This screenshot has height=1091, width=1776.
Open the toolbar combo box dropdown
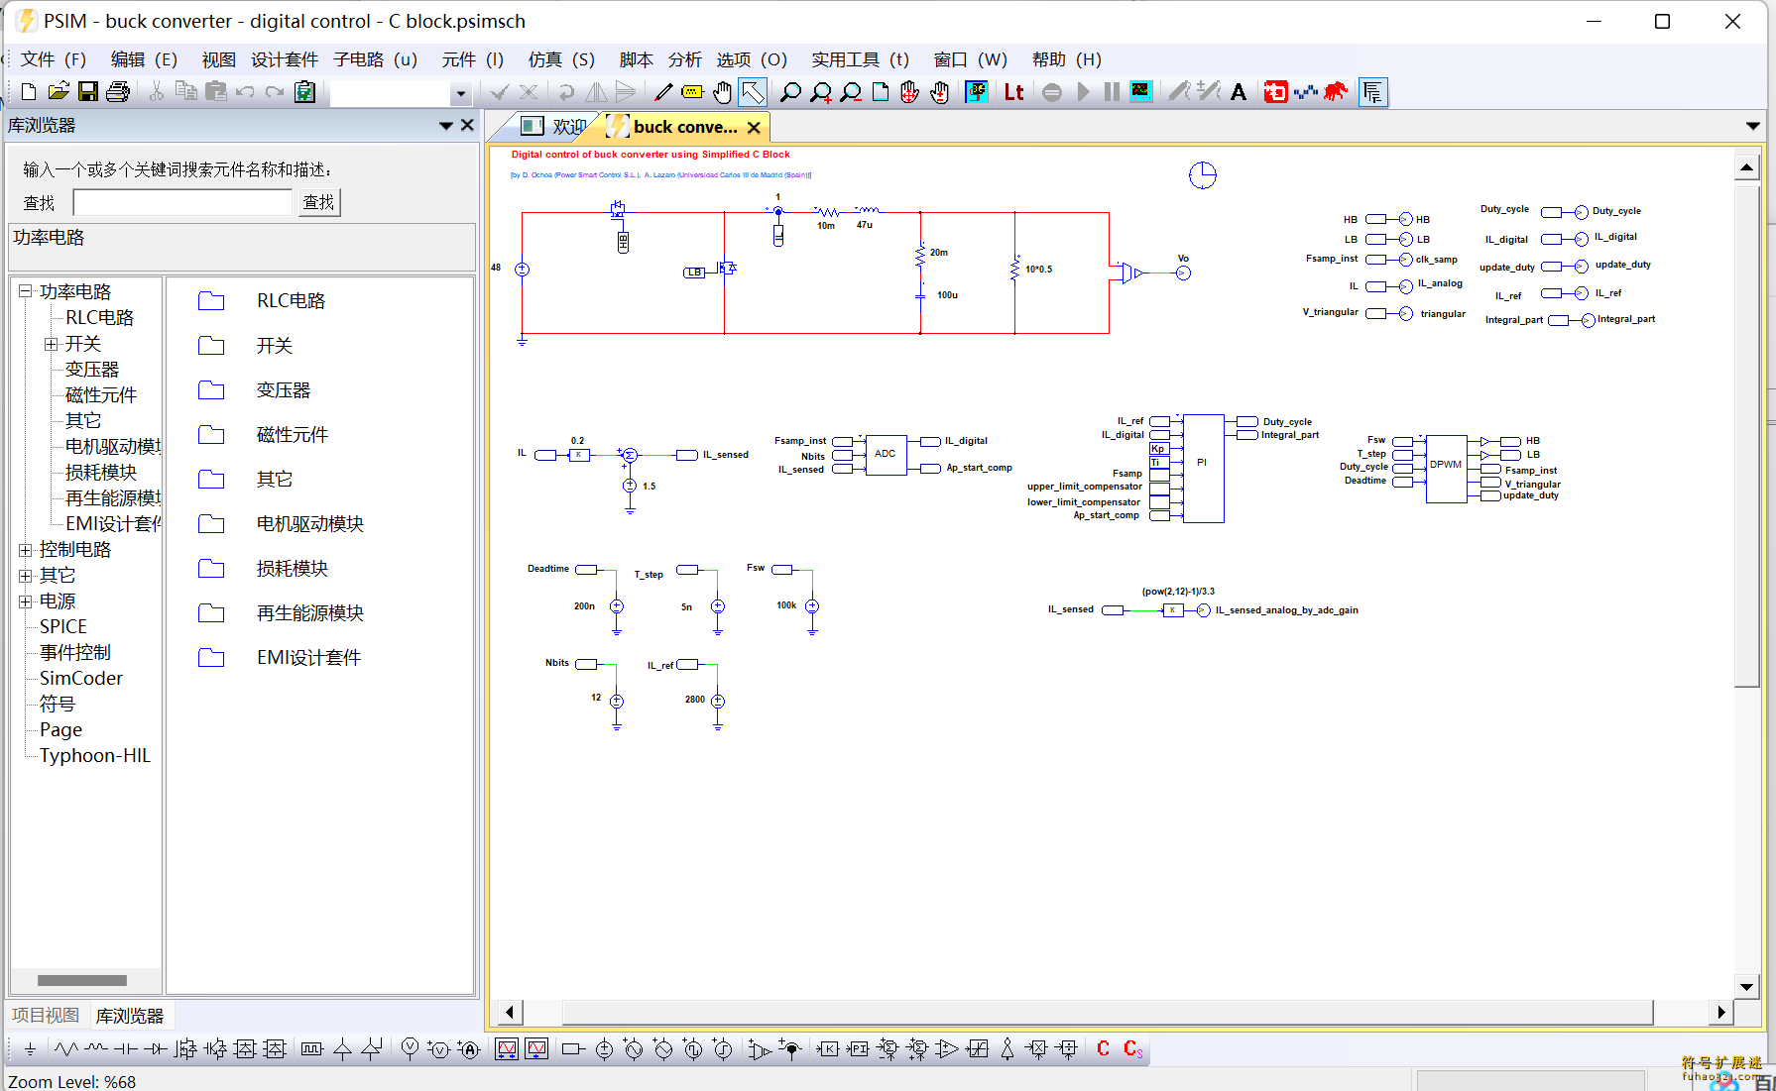pos(460,93)
